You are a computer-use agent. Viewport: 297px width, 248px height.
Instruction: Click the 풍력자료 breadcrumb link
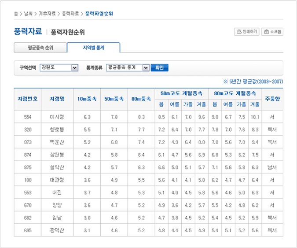point(70,14)
